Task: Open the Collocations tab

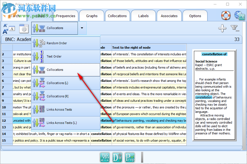Action: coord(117,16)
